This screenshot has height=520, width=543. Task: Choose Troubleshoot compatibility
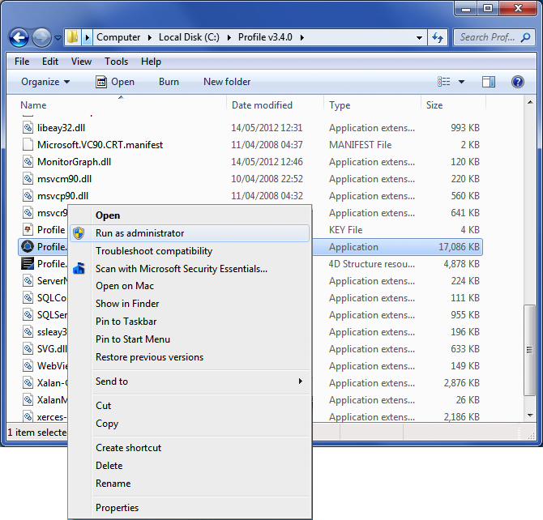pos(190,251)
